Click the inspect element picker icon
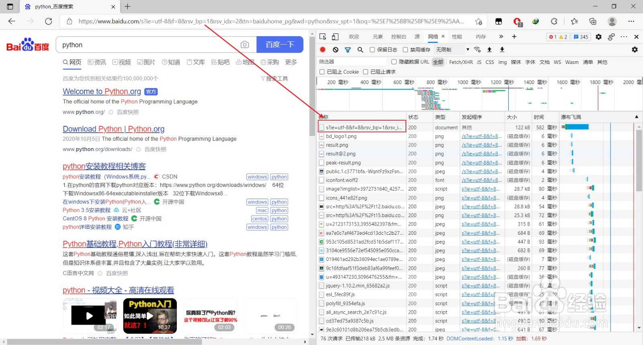This screenshot has height=345, width=643. [x=323, y=37]
